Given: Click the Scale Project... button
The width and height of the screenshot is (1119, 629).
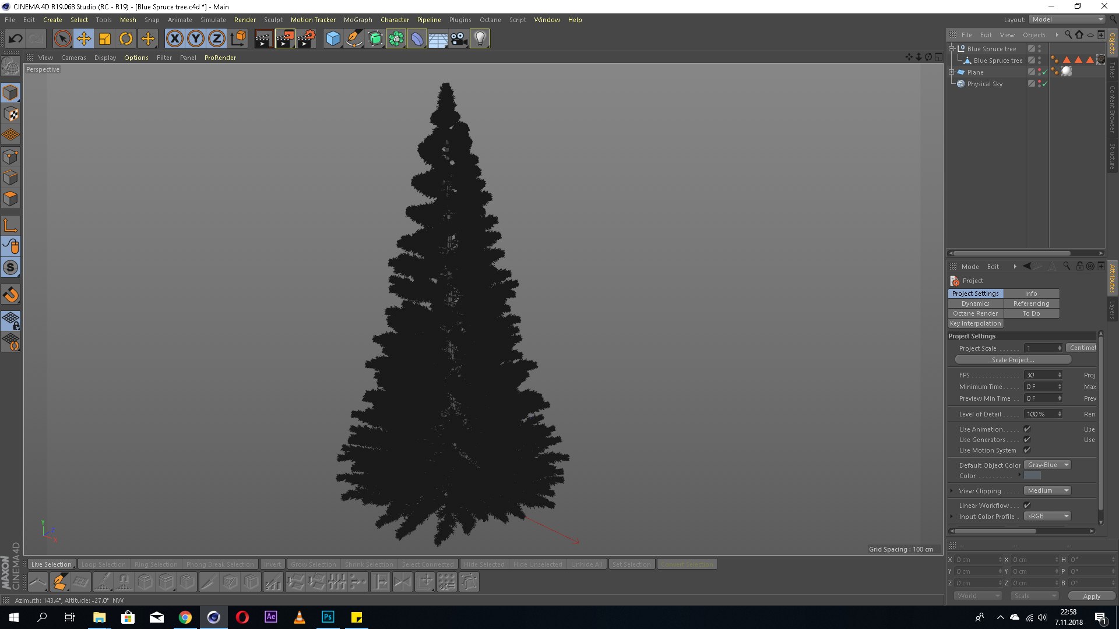Looking at the screenshot, I should coord(1013,360).
